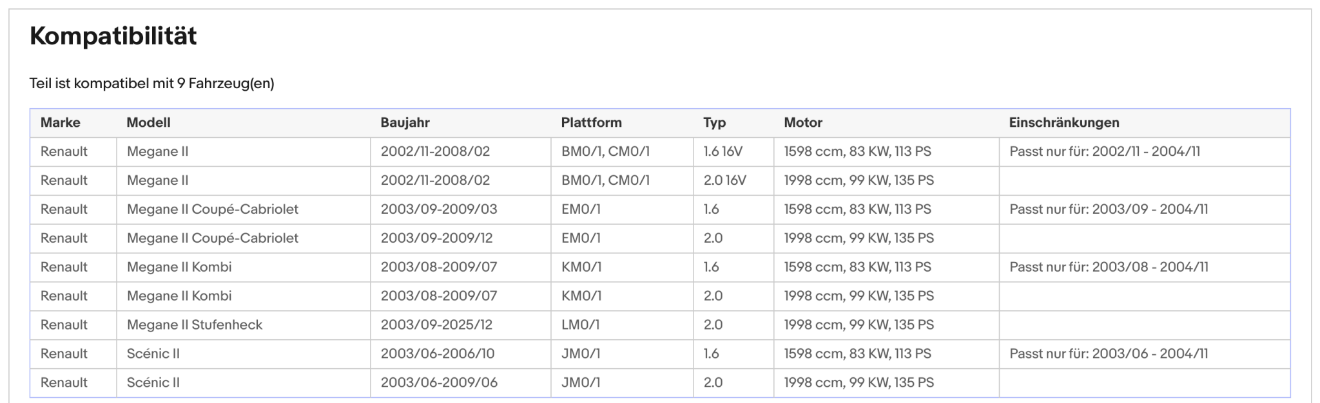Click Typ '1.6' in the 2003/09-2009/03 row

click(711, 209)
